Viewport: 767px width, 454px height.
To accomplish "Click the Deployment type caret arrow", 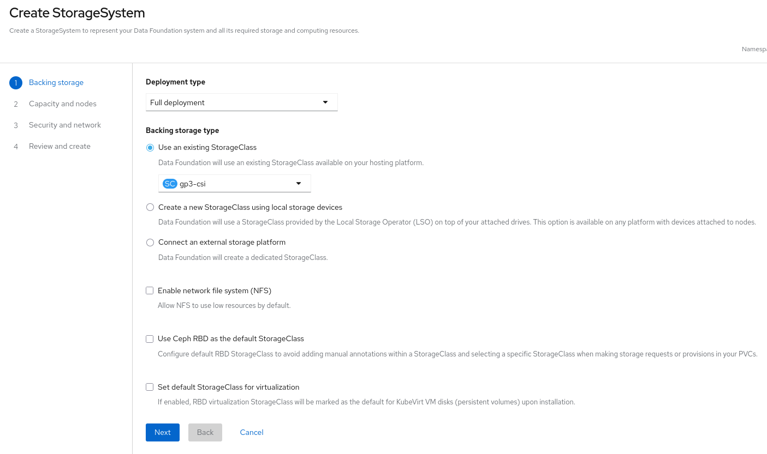I will pos(325,102).
